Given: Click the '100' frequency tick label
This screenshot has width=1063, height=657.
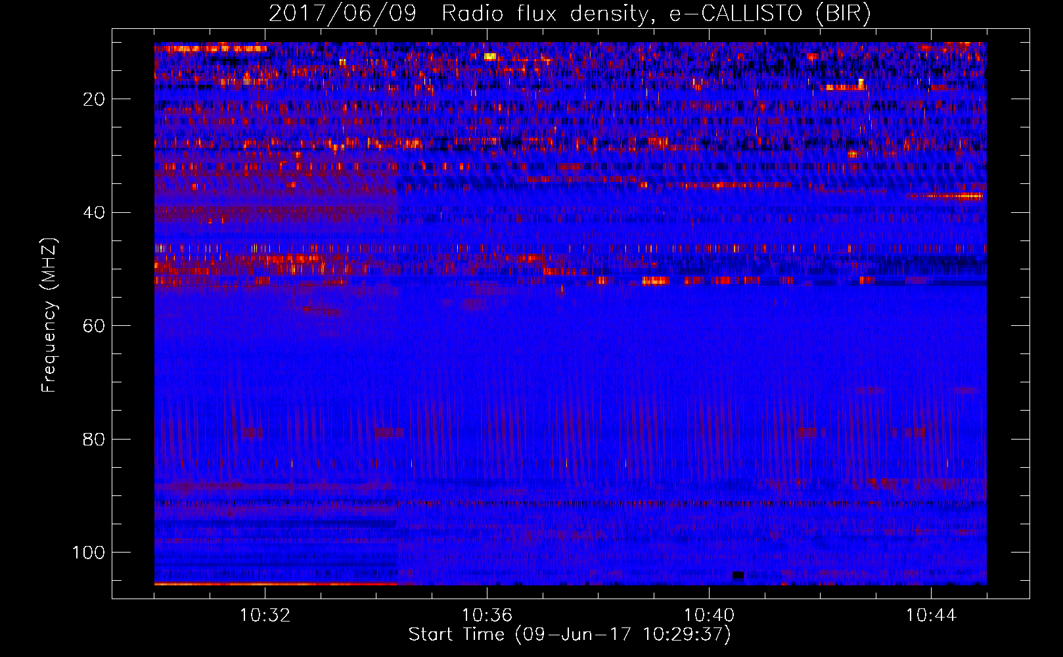Looking at the screenshot, I should tap(89, 553).
